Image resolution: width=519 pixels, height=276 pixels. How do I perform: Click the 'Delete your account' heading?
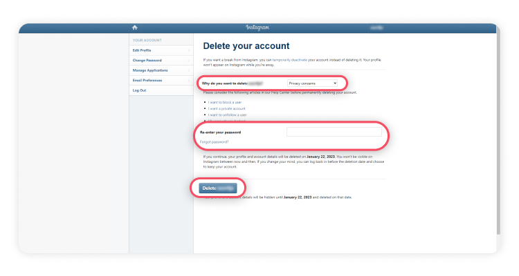[x=246, y=46]
